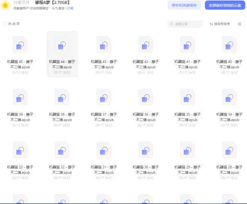Select the file name text 机器猫 45 - 藤子不二雄.epub
The height and width of the screenshot is (204, 247).
tap(20, 64)
